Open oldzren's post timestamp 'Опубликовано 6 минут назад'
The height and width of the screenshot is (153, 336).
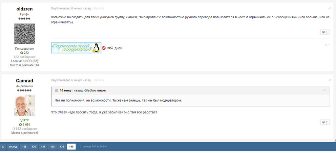pos(71,8)
